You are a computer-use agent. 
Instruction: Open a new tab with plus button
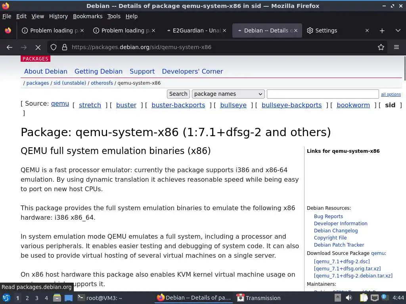click(382, 31)
